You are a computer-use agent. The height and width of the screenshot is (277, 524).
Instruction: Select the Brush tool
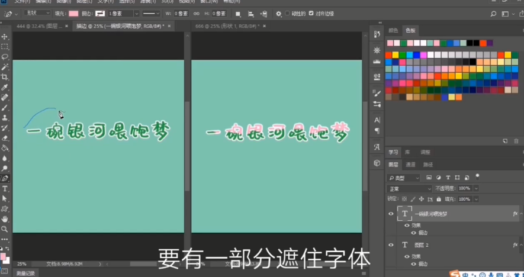5,108
